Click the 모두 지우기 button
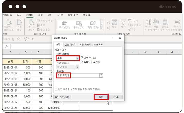 click(62, 97)
